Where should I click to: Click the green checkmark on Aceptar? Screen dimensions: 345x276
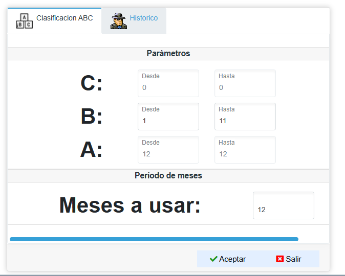(213, 259)
